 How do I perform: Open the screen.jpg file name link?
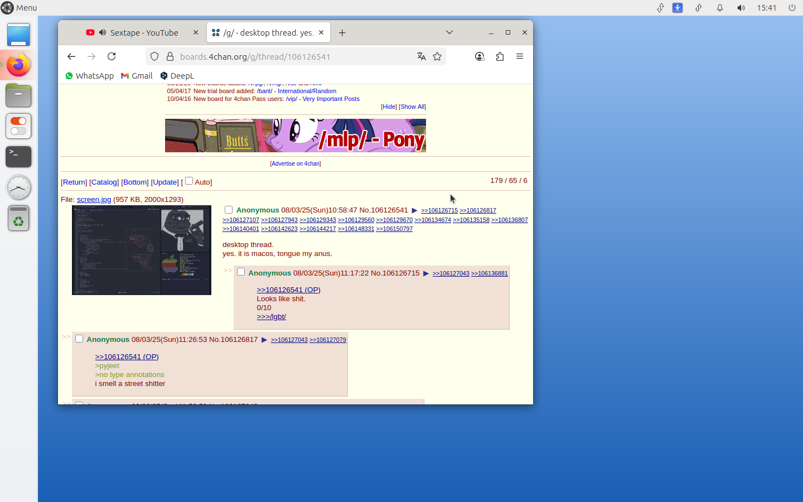pyautogui.click(x=94, y=199)
